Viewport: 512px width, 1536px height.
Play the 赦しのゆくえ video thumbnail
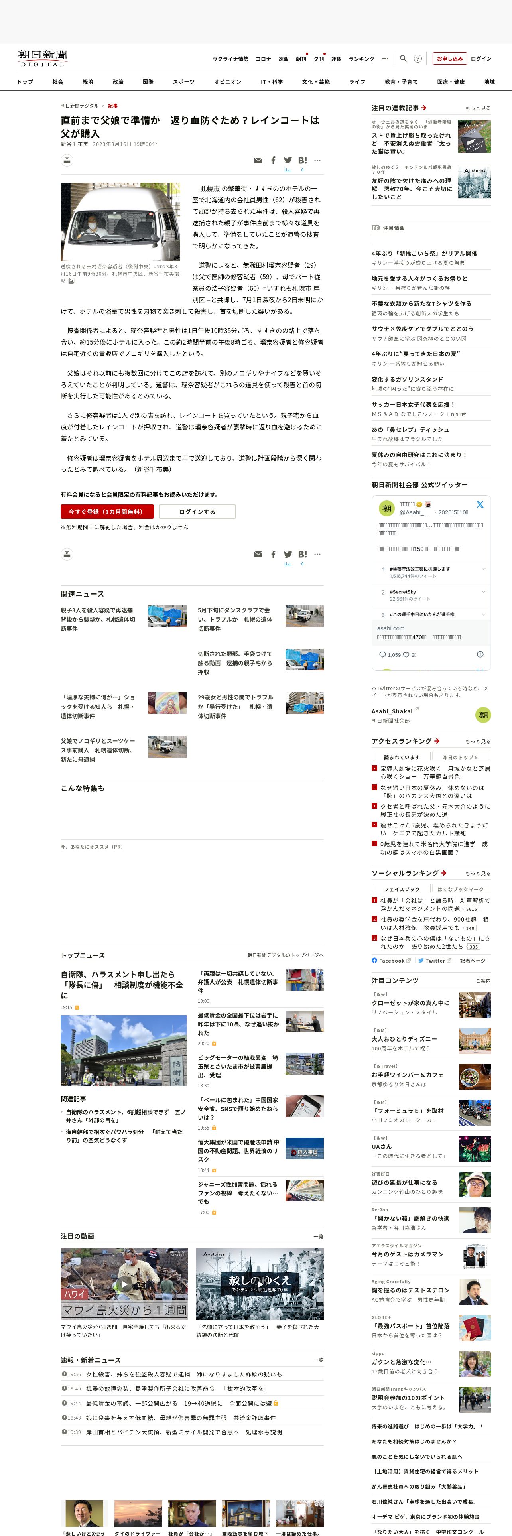(x=260, y=1284)
